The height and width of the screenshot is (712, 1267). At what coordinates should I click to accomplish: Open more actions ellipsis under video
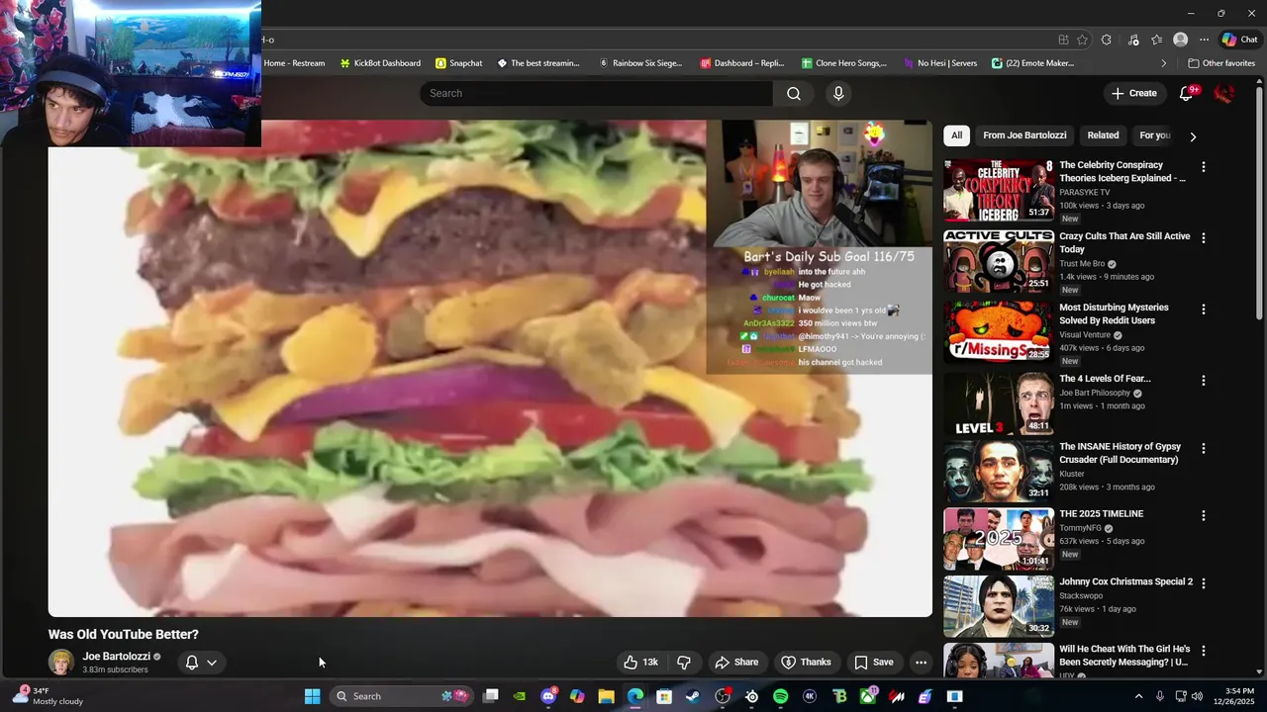pyautogui.click(x=921, y=663)
